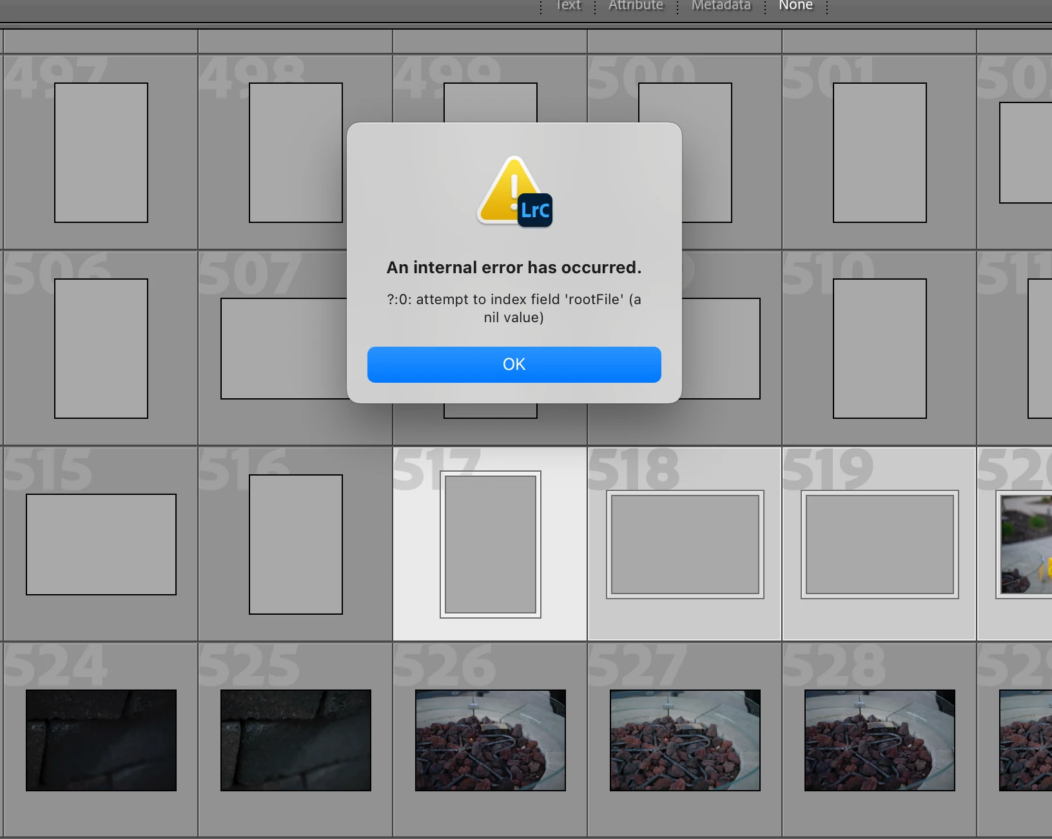This screenshot has height=839, width=1052.
Task: Select the Attribute library filter tab
Action: point(636,5)
